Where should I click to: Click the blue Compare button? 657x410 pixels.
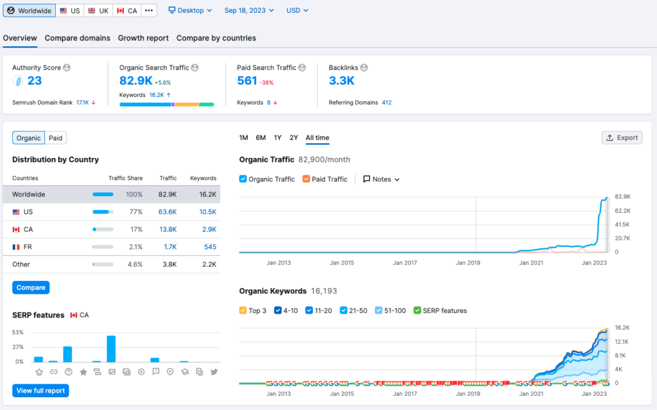(31, 287)
